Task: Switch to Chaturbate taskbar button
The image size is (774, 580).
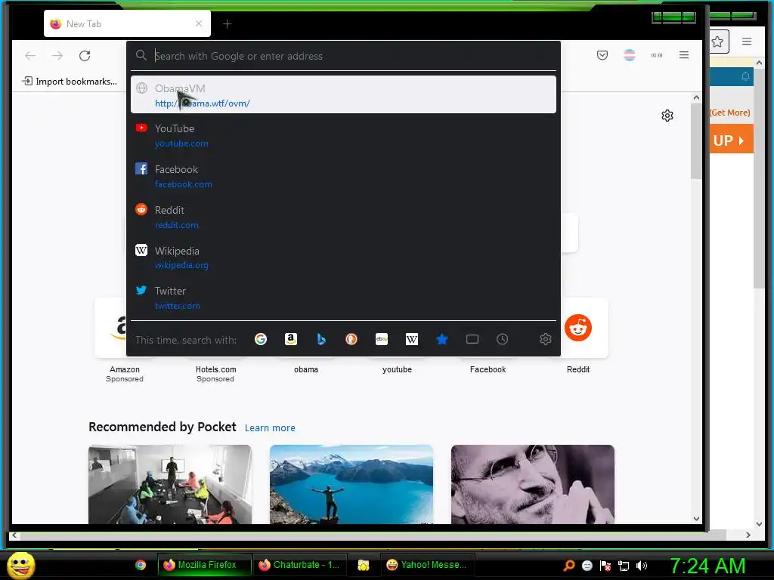Action: click(x=300, y=565)
